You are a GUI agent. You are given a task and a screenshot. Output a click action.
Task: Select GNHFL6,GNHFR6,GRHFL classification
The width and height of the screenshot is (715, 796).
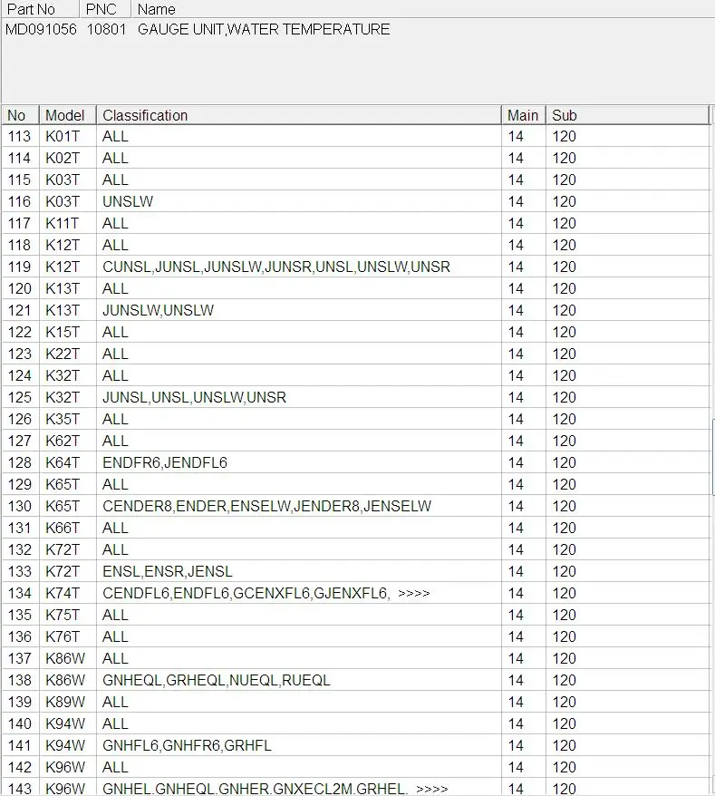[187, 746]
